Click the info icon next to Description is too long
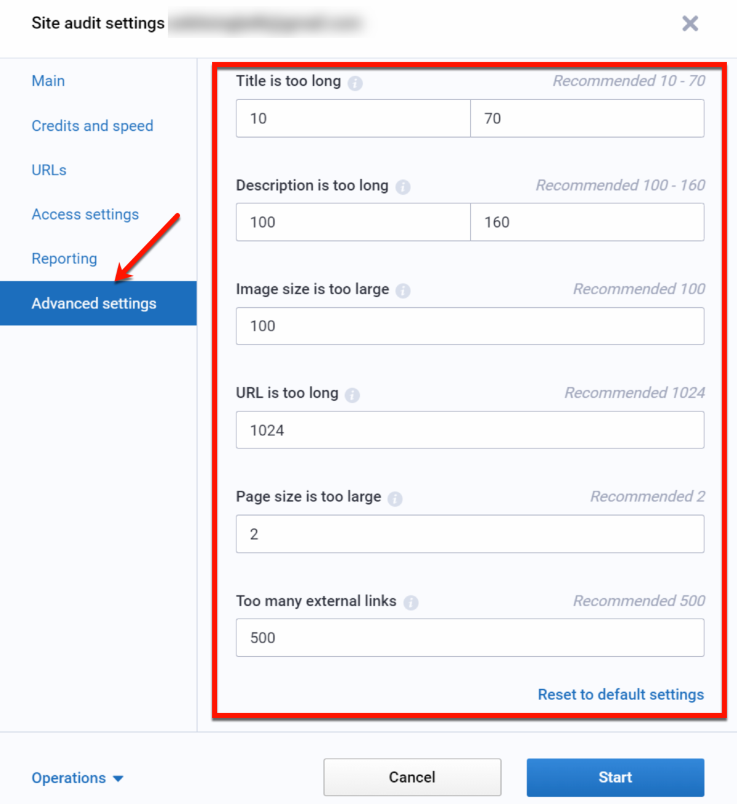The image size is (737, 804). [x=404, y=187]
